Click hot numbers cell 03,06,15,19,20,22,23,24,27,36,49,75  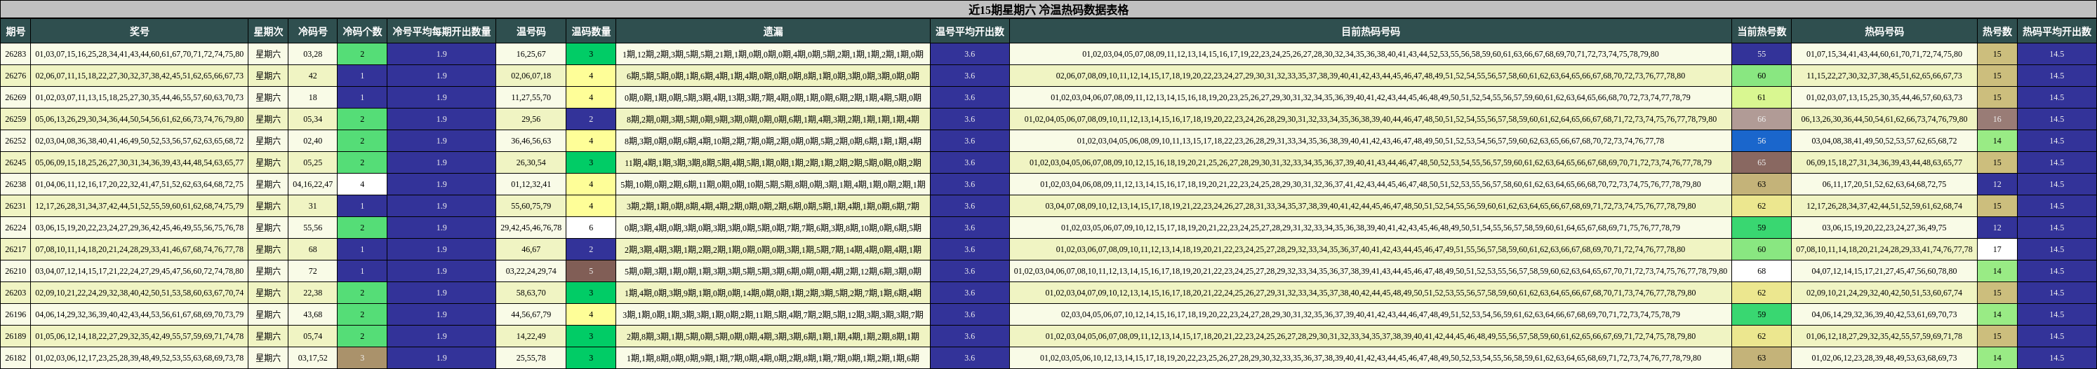coord(1884,228)
